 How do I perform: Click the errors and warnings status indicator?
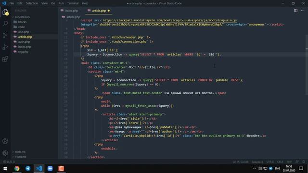click(9, 162)
